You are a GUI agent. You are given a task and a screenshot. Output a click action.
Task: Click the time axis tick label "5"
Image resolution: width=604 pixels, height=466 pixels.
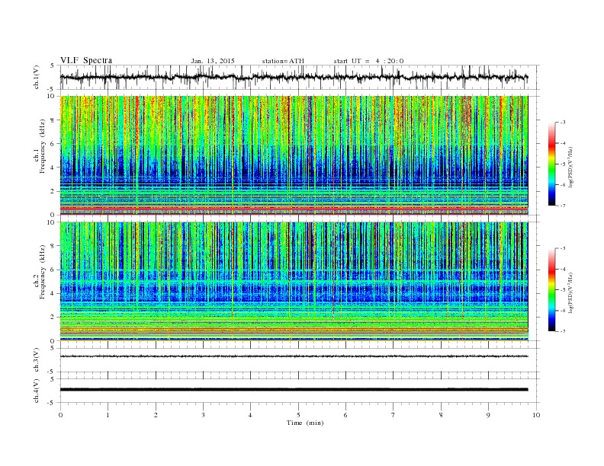click(x=298, y=415)
